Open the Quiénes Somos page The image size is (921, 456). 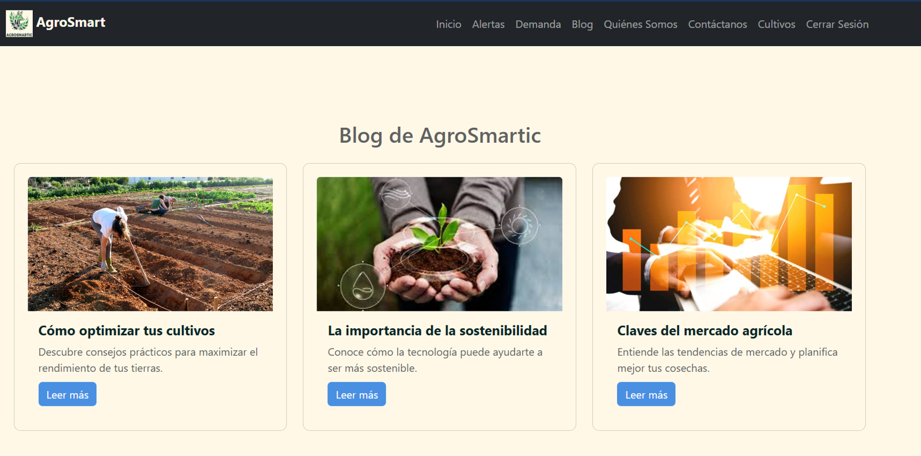[640, 24]
